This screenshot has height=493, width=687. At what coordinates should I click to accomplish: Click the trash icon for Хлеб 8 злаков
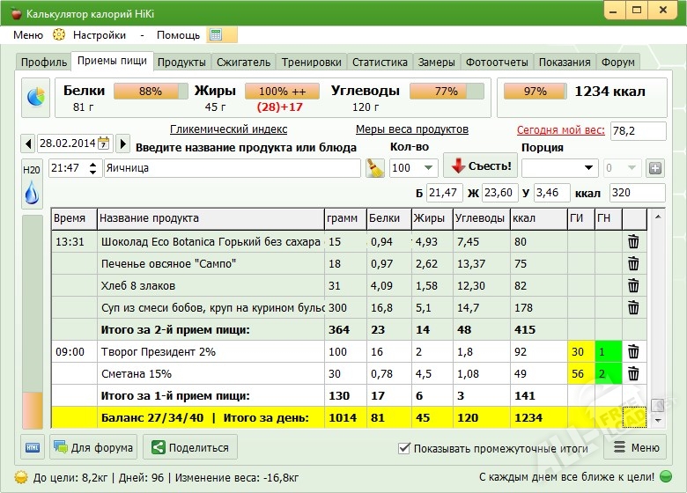click(632, 285)
